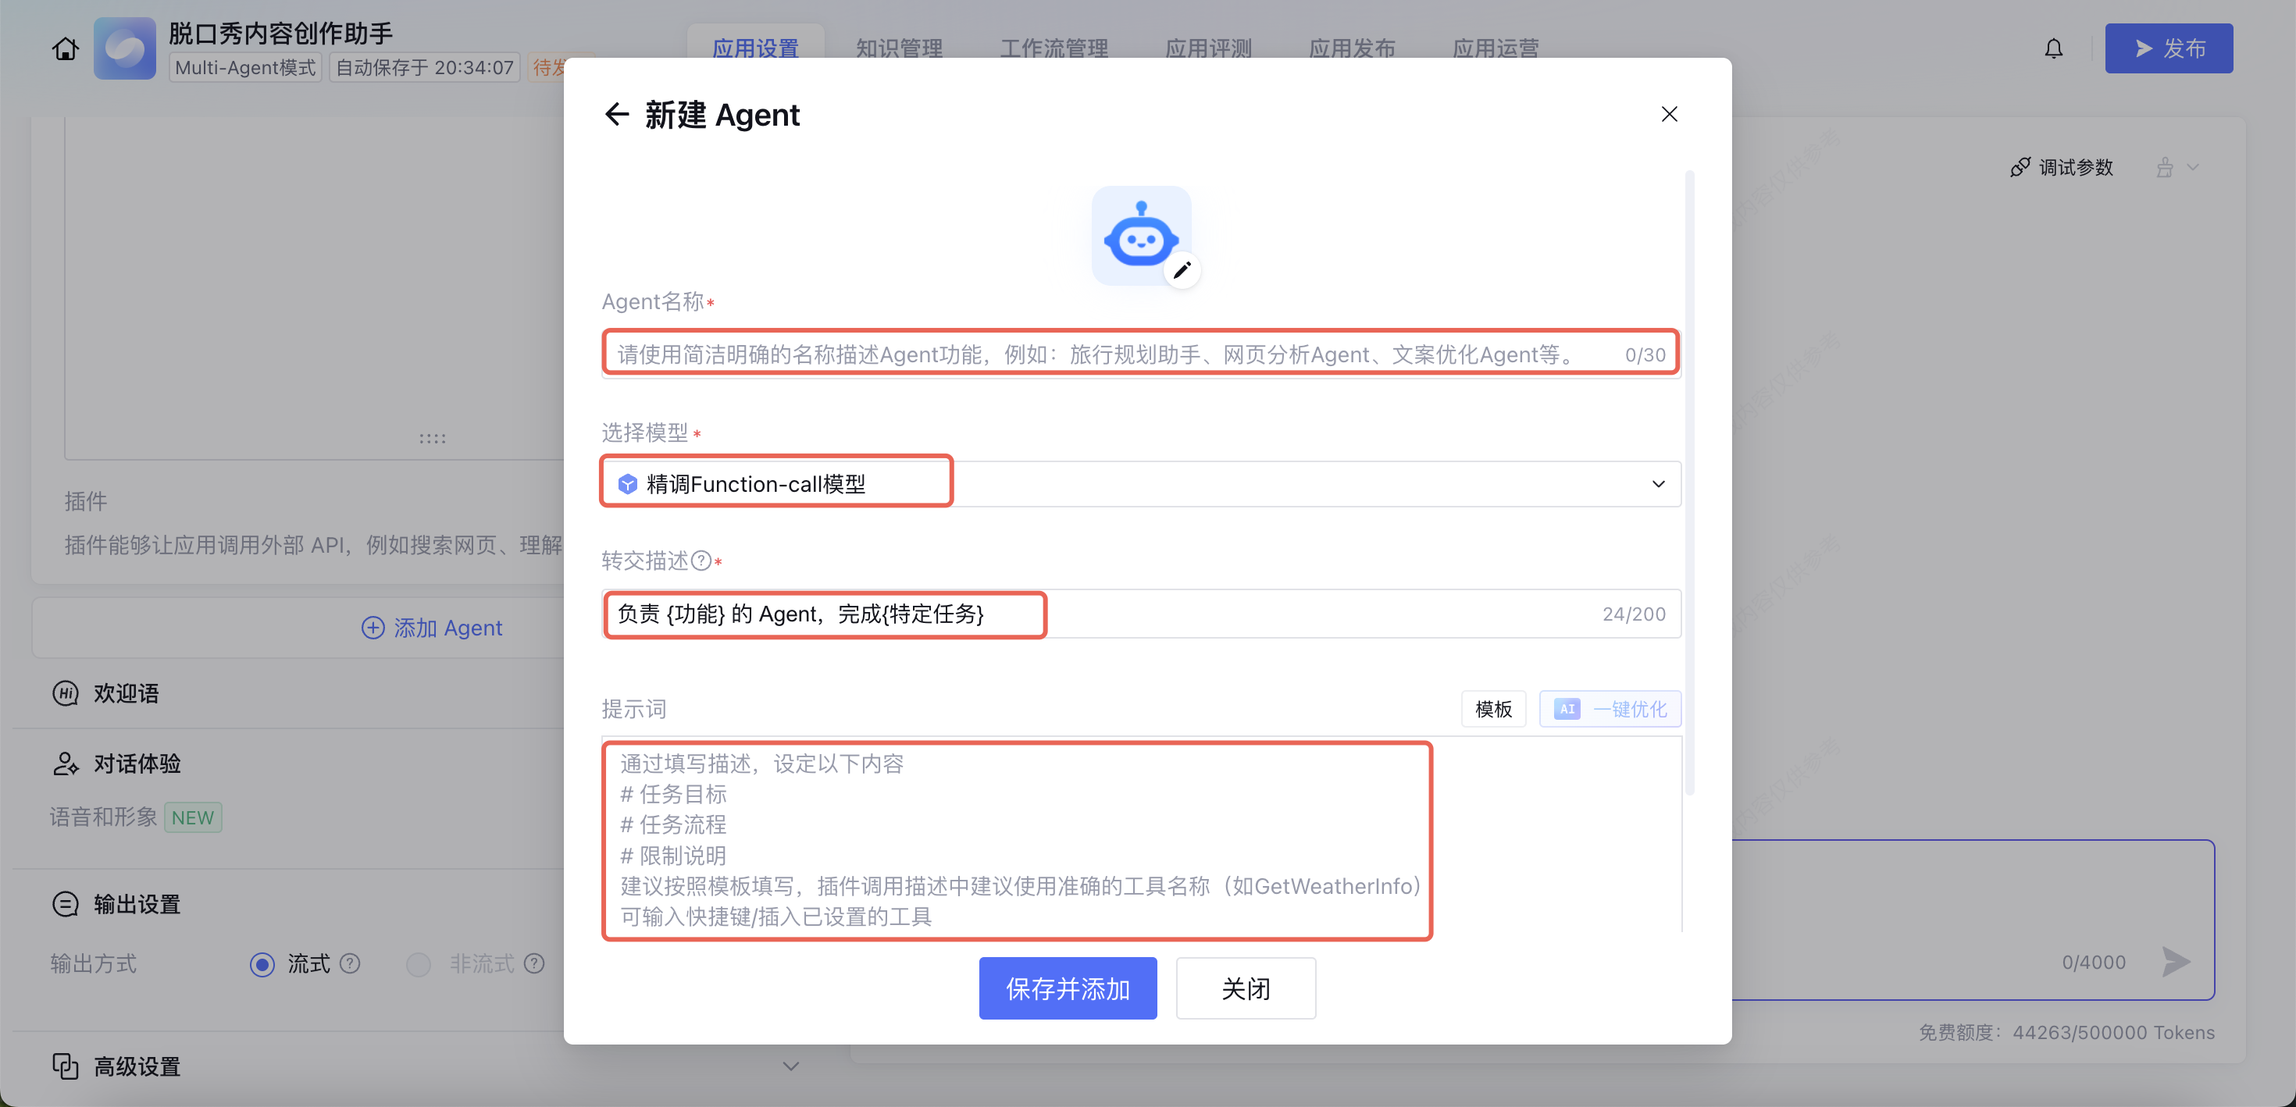Click the 保存并添加 button
The width and height of the screenshot is (2296, 1107).
[x=1067, y=988]
